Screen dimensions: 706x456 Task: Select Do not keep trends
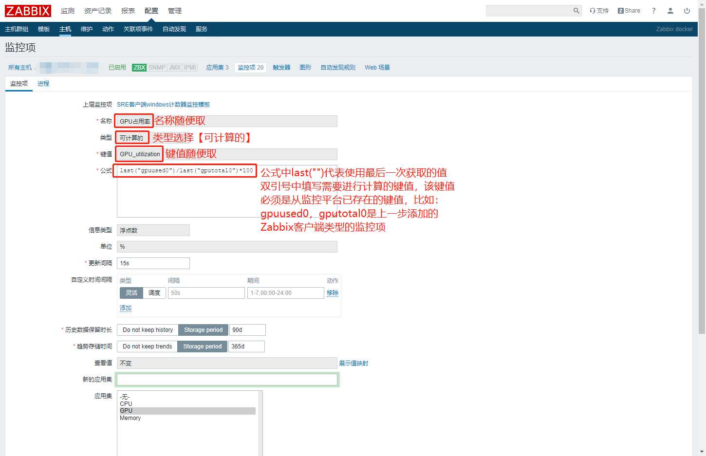[x=147, y=347]
